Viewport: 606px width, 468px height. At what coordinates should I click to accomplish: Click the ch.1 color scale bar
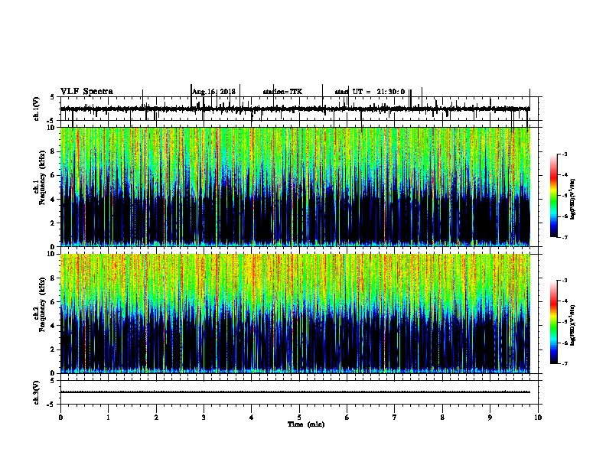[554, 196]
